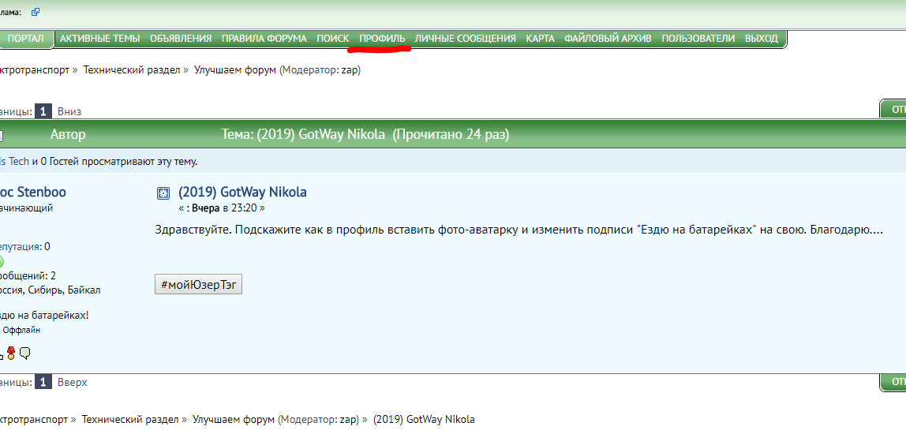Click the Вверх link below the post
The image size is (906, 434).
coord(72,382)
